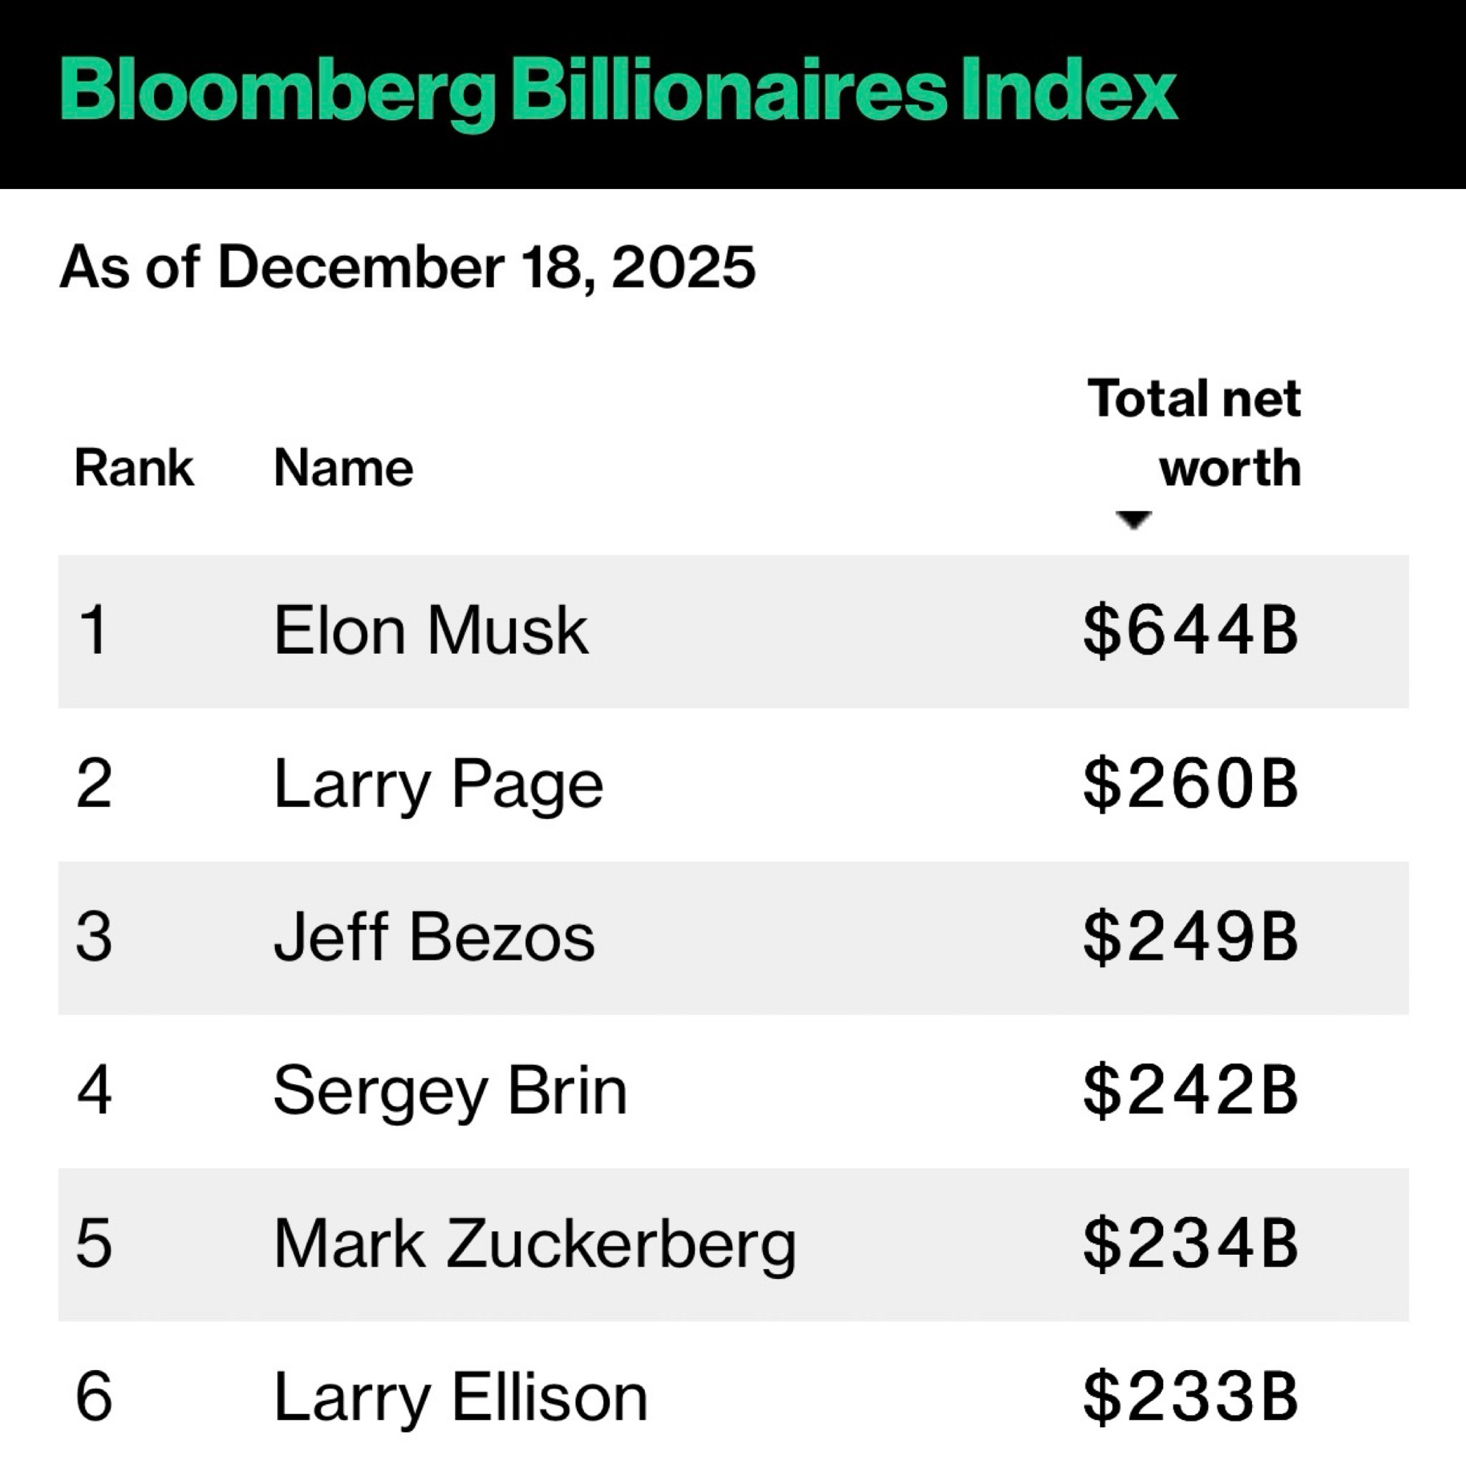
Task: Select the Jeff Bezos name
Action: 434,938
